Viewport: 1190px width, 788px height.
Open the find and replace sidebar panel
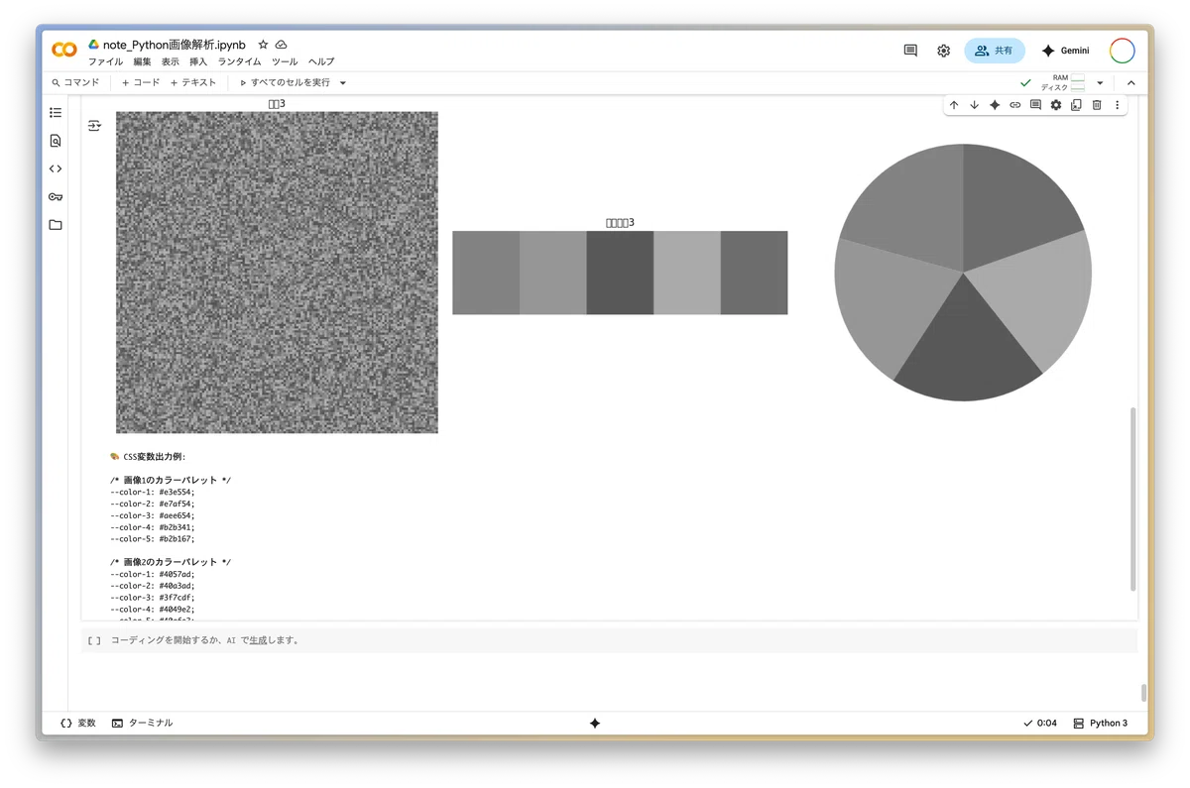click(x=56, y=141)
